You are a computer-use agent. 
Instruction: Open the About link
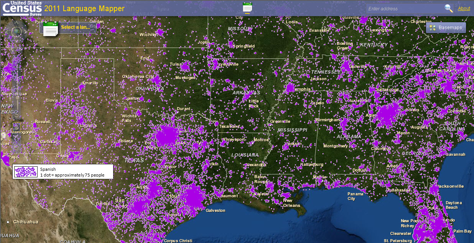point(464,8)
